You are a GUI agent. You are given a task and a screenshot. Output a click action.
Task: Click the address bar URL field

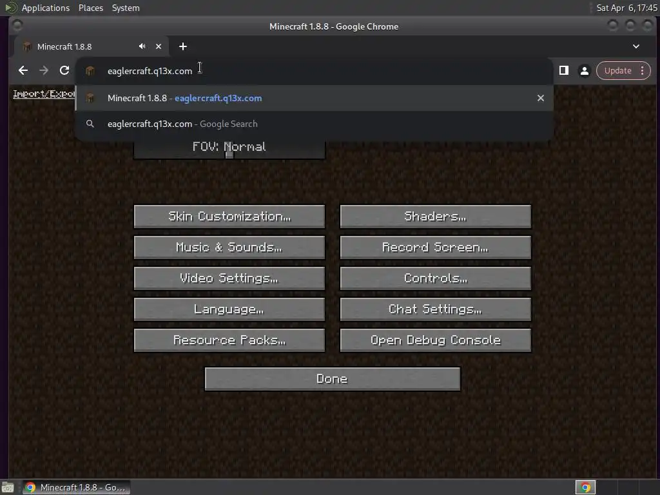click(314, 71)
